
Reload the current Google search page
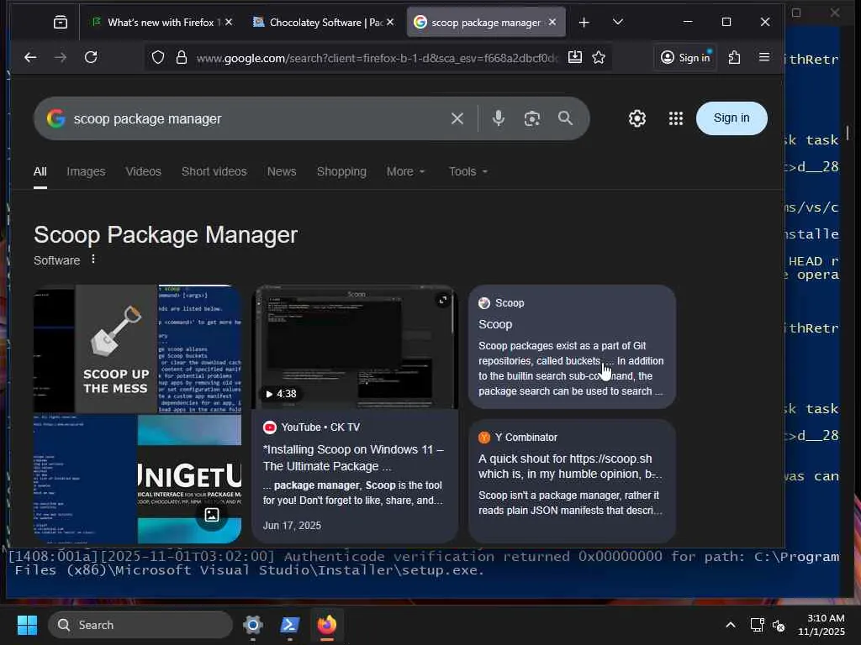tap(91, 57)
